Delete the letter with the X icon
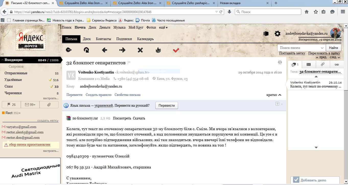 tap(140, 50)
